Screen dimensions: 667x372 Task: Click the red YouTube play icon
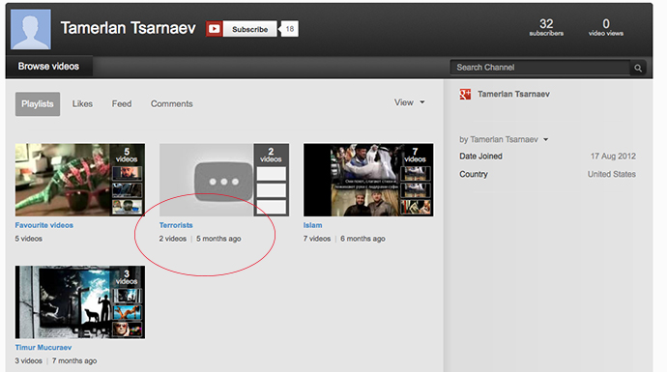pyautogui.click(x=214, y=29)
